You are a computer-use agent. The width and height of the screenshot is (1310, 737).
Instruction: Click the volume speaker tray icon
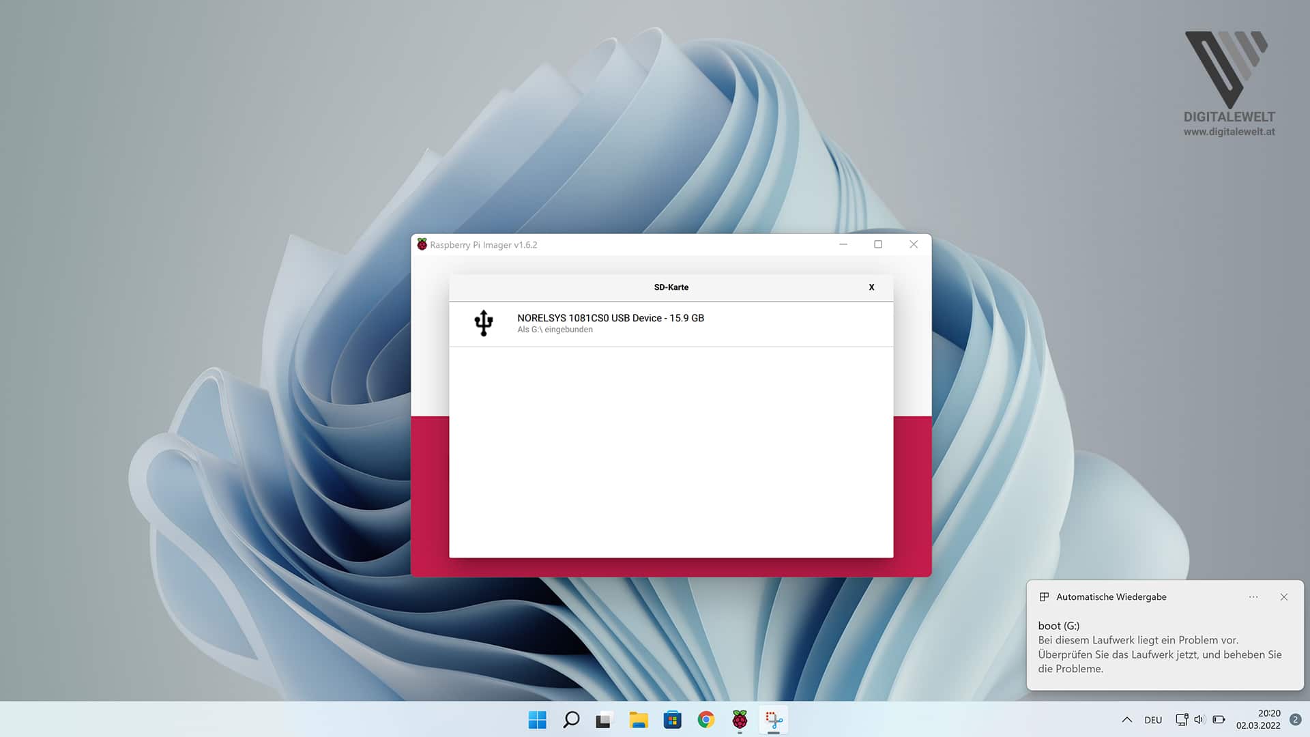(1200, 720)
